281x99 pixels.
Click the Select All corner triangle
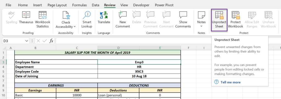[x=4, y=48]
